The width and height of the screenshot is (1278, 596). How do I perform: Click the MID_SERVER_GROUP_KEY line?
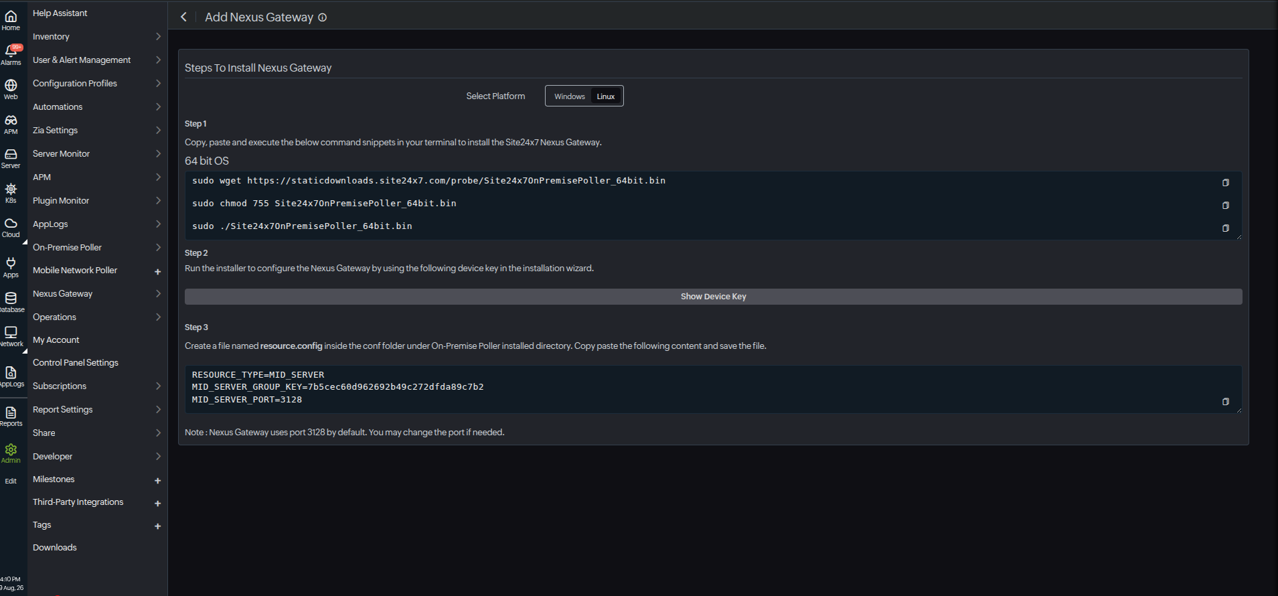pos(337,386)
